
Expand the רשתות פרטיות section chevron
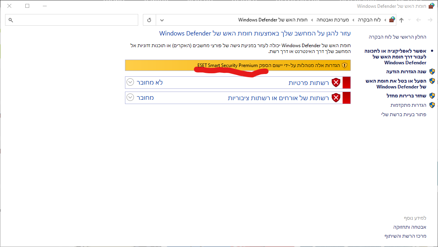click(130, 82)
